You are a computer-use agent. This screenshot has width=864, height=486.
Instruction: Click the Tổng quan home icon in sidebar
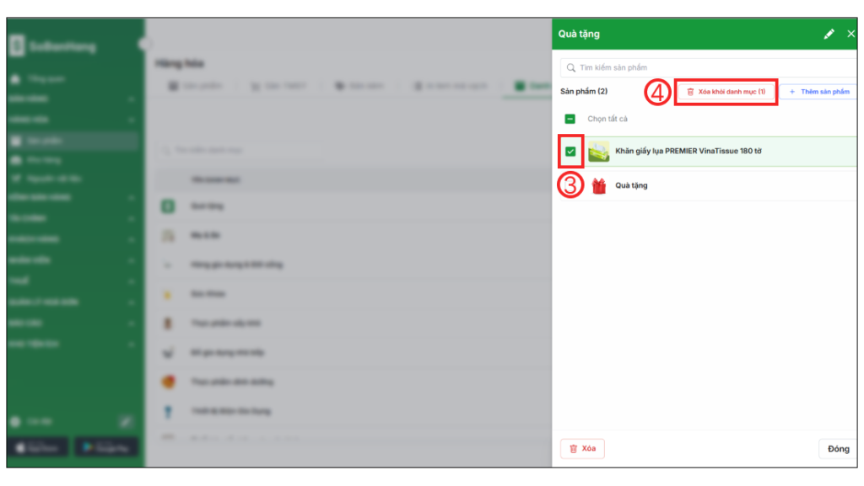click(x=15, y=79)
